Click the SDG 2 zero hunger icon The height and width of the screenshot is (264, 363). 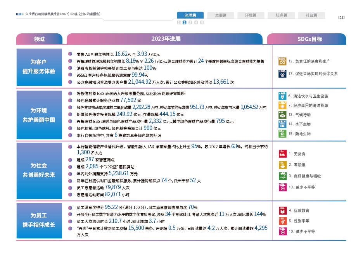point(282,165)
